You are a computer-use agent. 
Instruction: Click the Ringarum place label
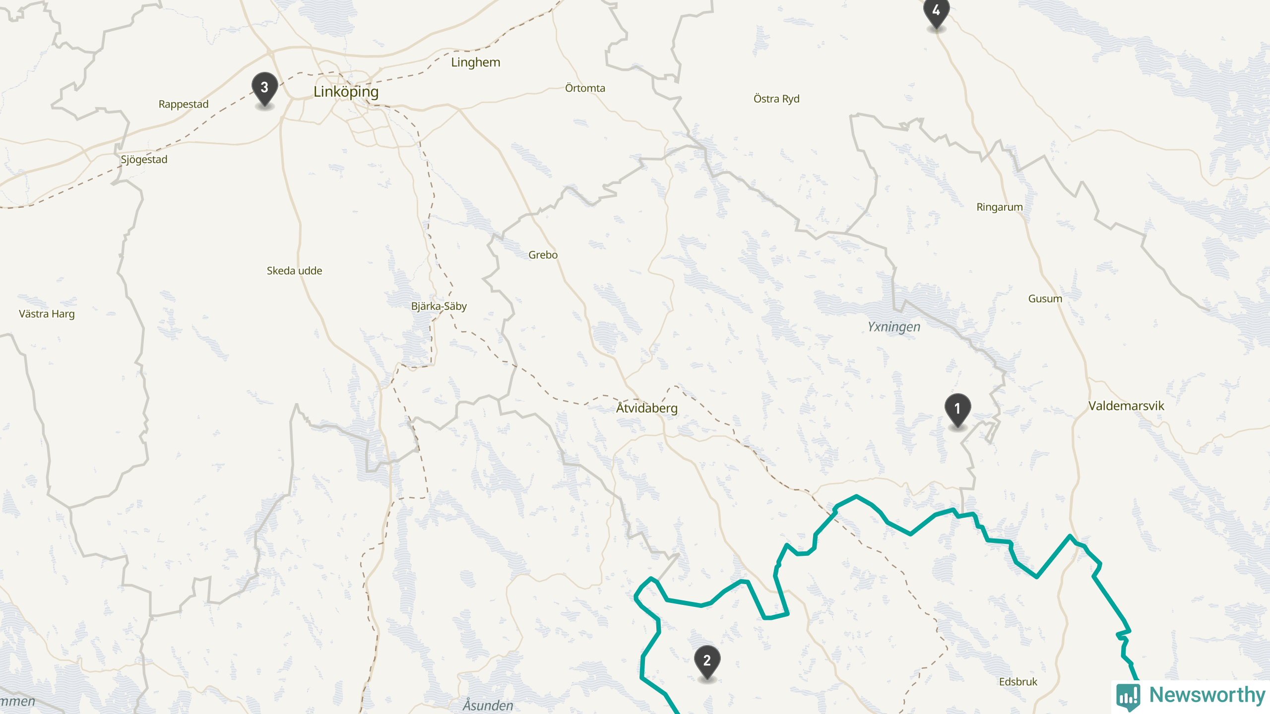pos(999,207)
